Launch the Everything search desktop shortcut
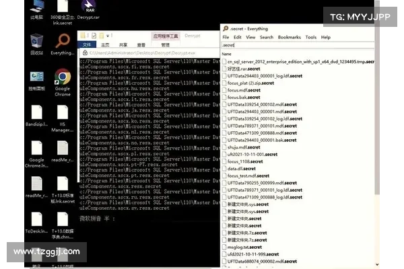 point(63,44)
